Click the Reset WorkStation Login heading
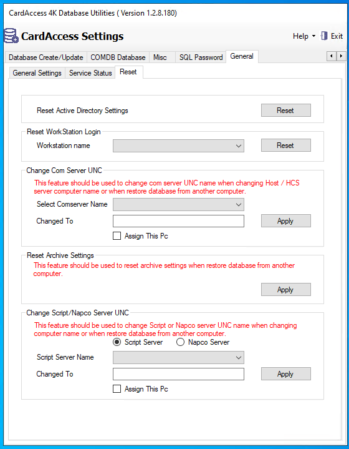Screen dimensions: 349x449 coord(64,132)
